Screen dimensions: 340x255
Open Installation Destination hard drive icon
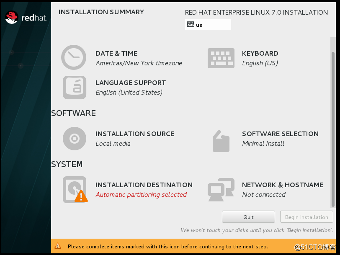click(x=75, y=190)
